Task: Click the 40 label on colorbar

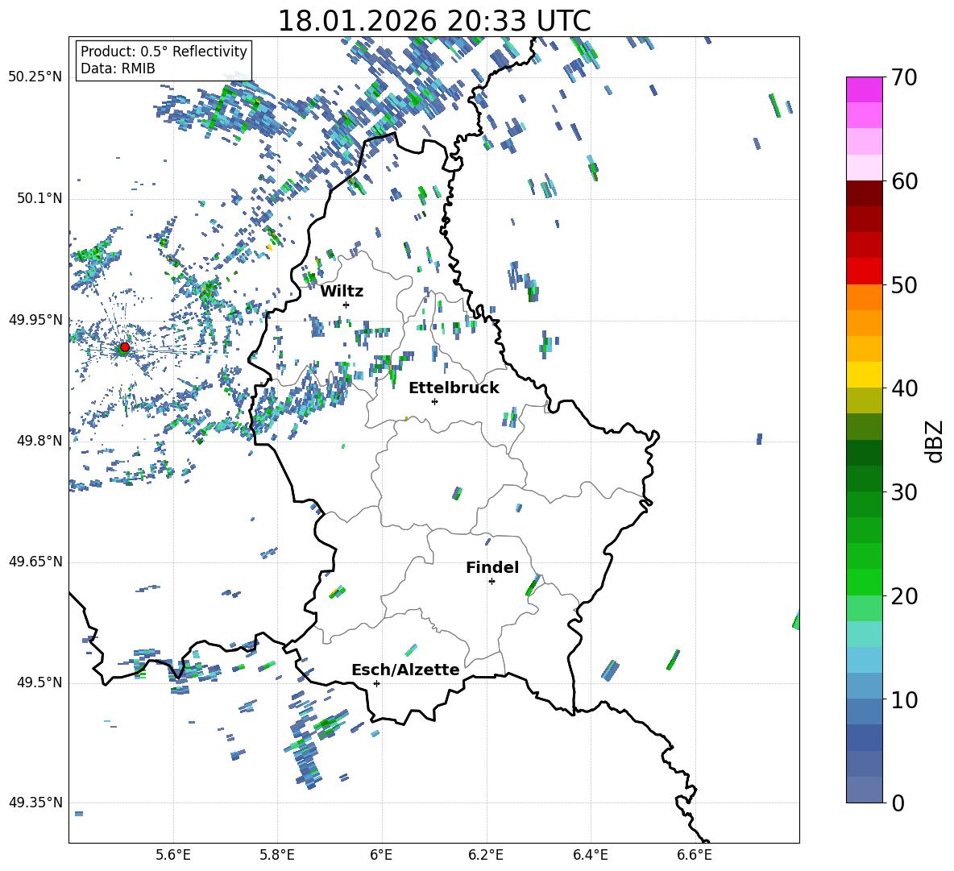Action: tap(904, 388)
